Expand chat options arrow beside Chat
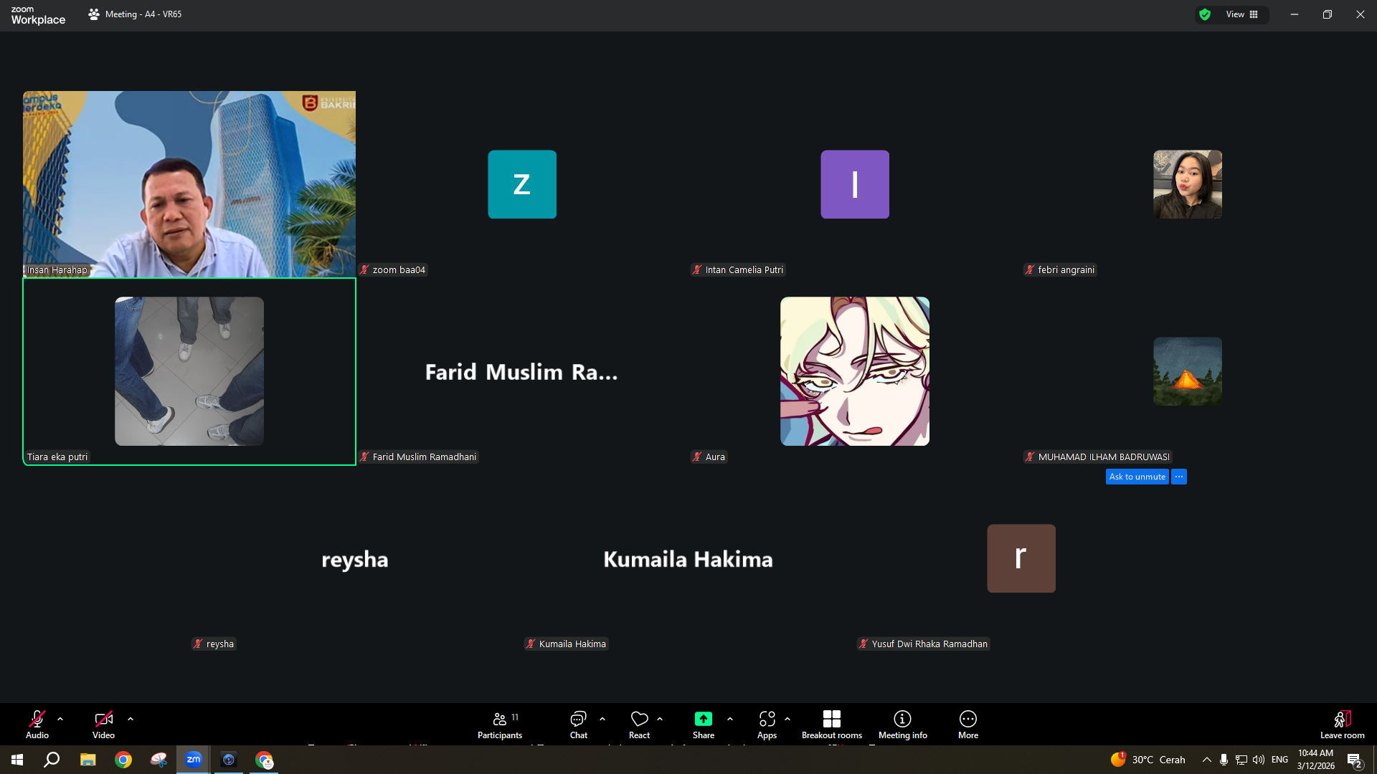Screen dimensions: 1377x774 tap(602, 719)
